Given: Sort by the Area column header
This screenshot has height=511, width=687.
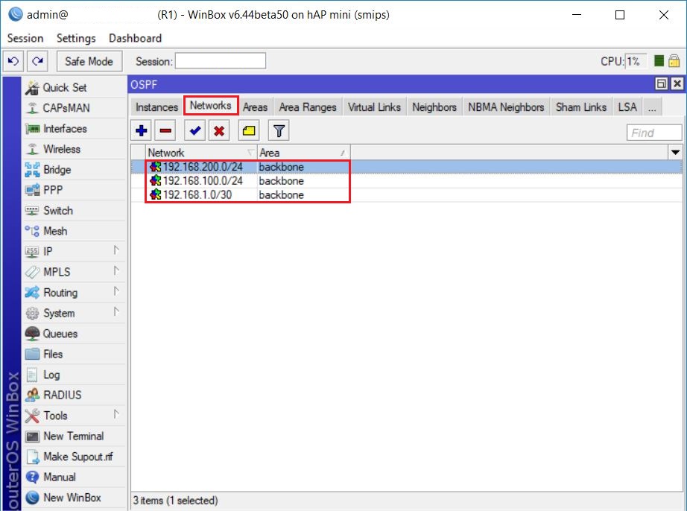Looking at the screenshot, I should [x=303, y=153].
